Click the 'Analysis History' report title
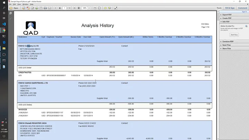The height and width of the screenshot is (140, 249). [98, 25]
